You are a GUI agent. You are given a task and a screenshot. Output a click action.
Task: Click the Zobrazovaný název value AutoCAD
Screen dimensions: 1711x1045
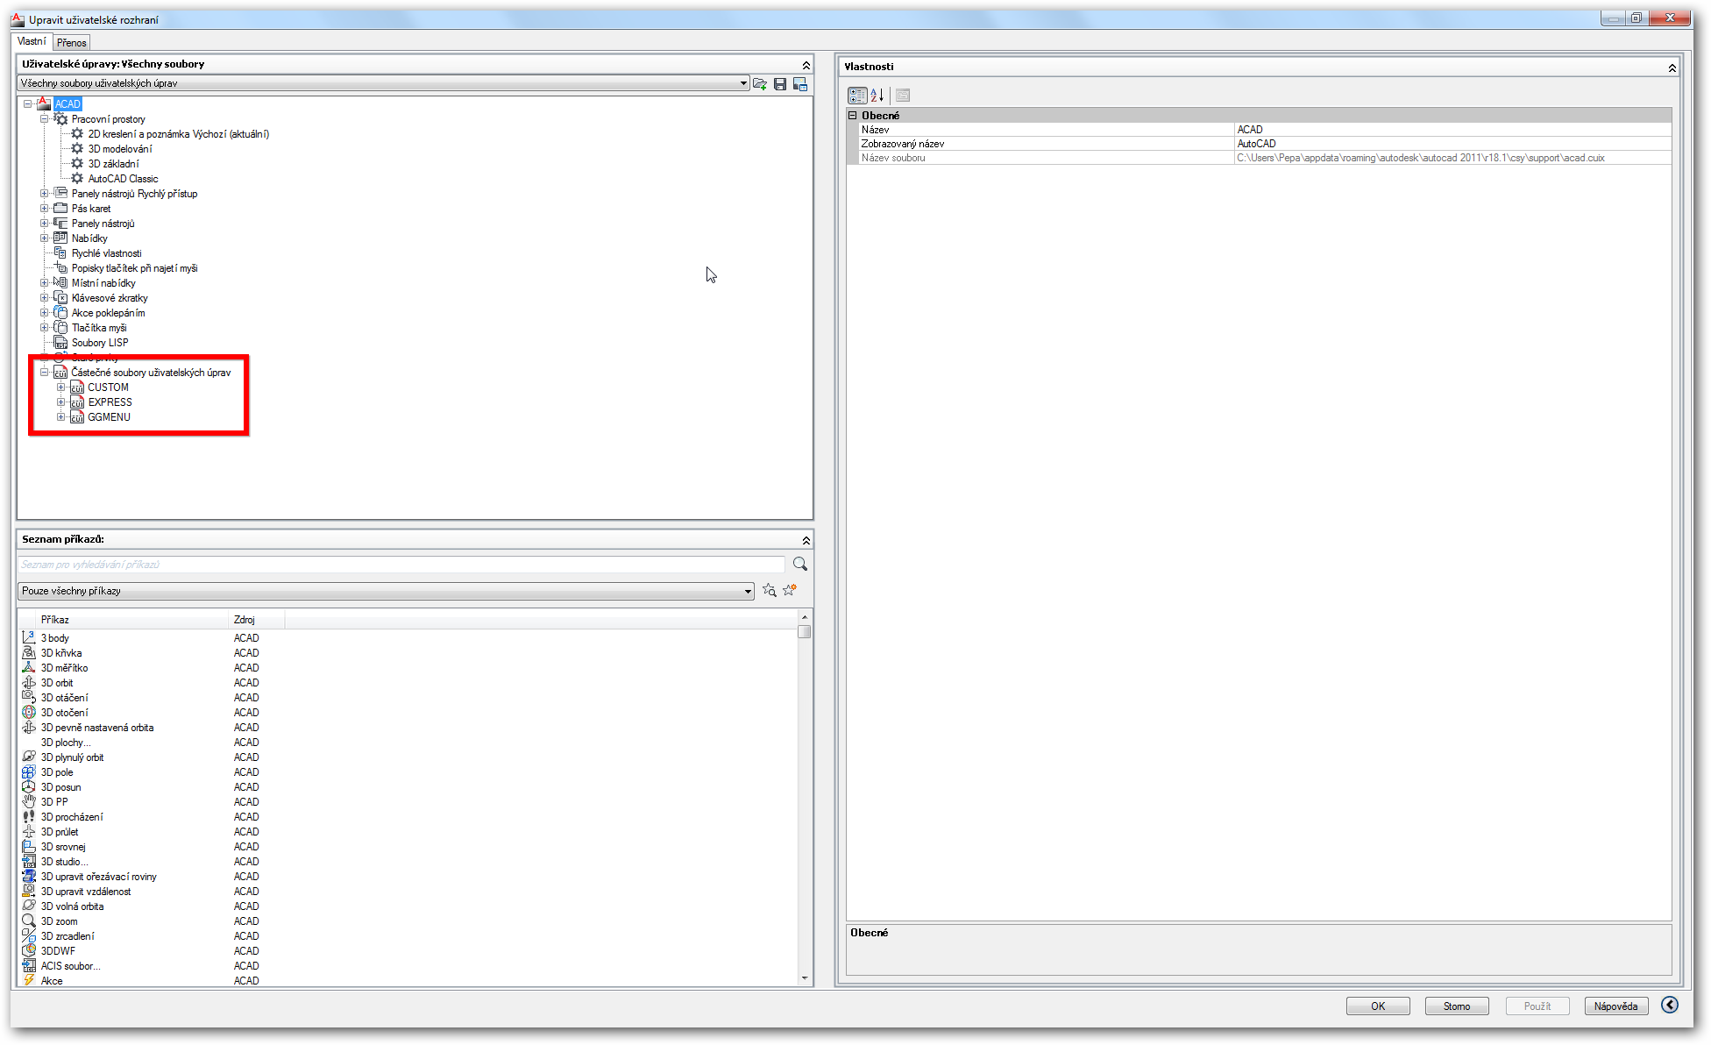1452,144
